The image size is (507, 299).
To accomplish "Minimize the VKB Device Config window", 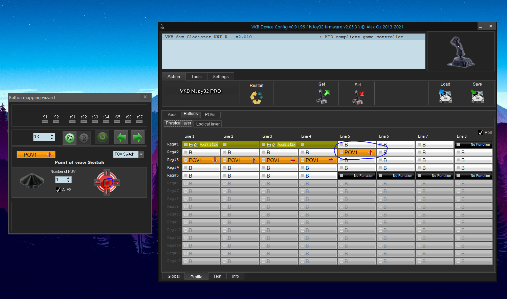I will point(481,26).
